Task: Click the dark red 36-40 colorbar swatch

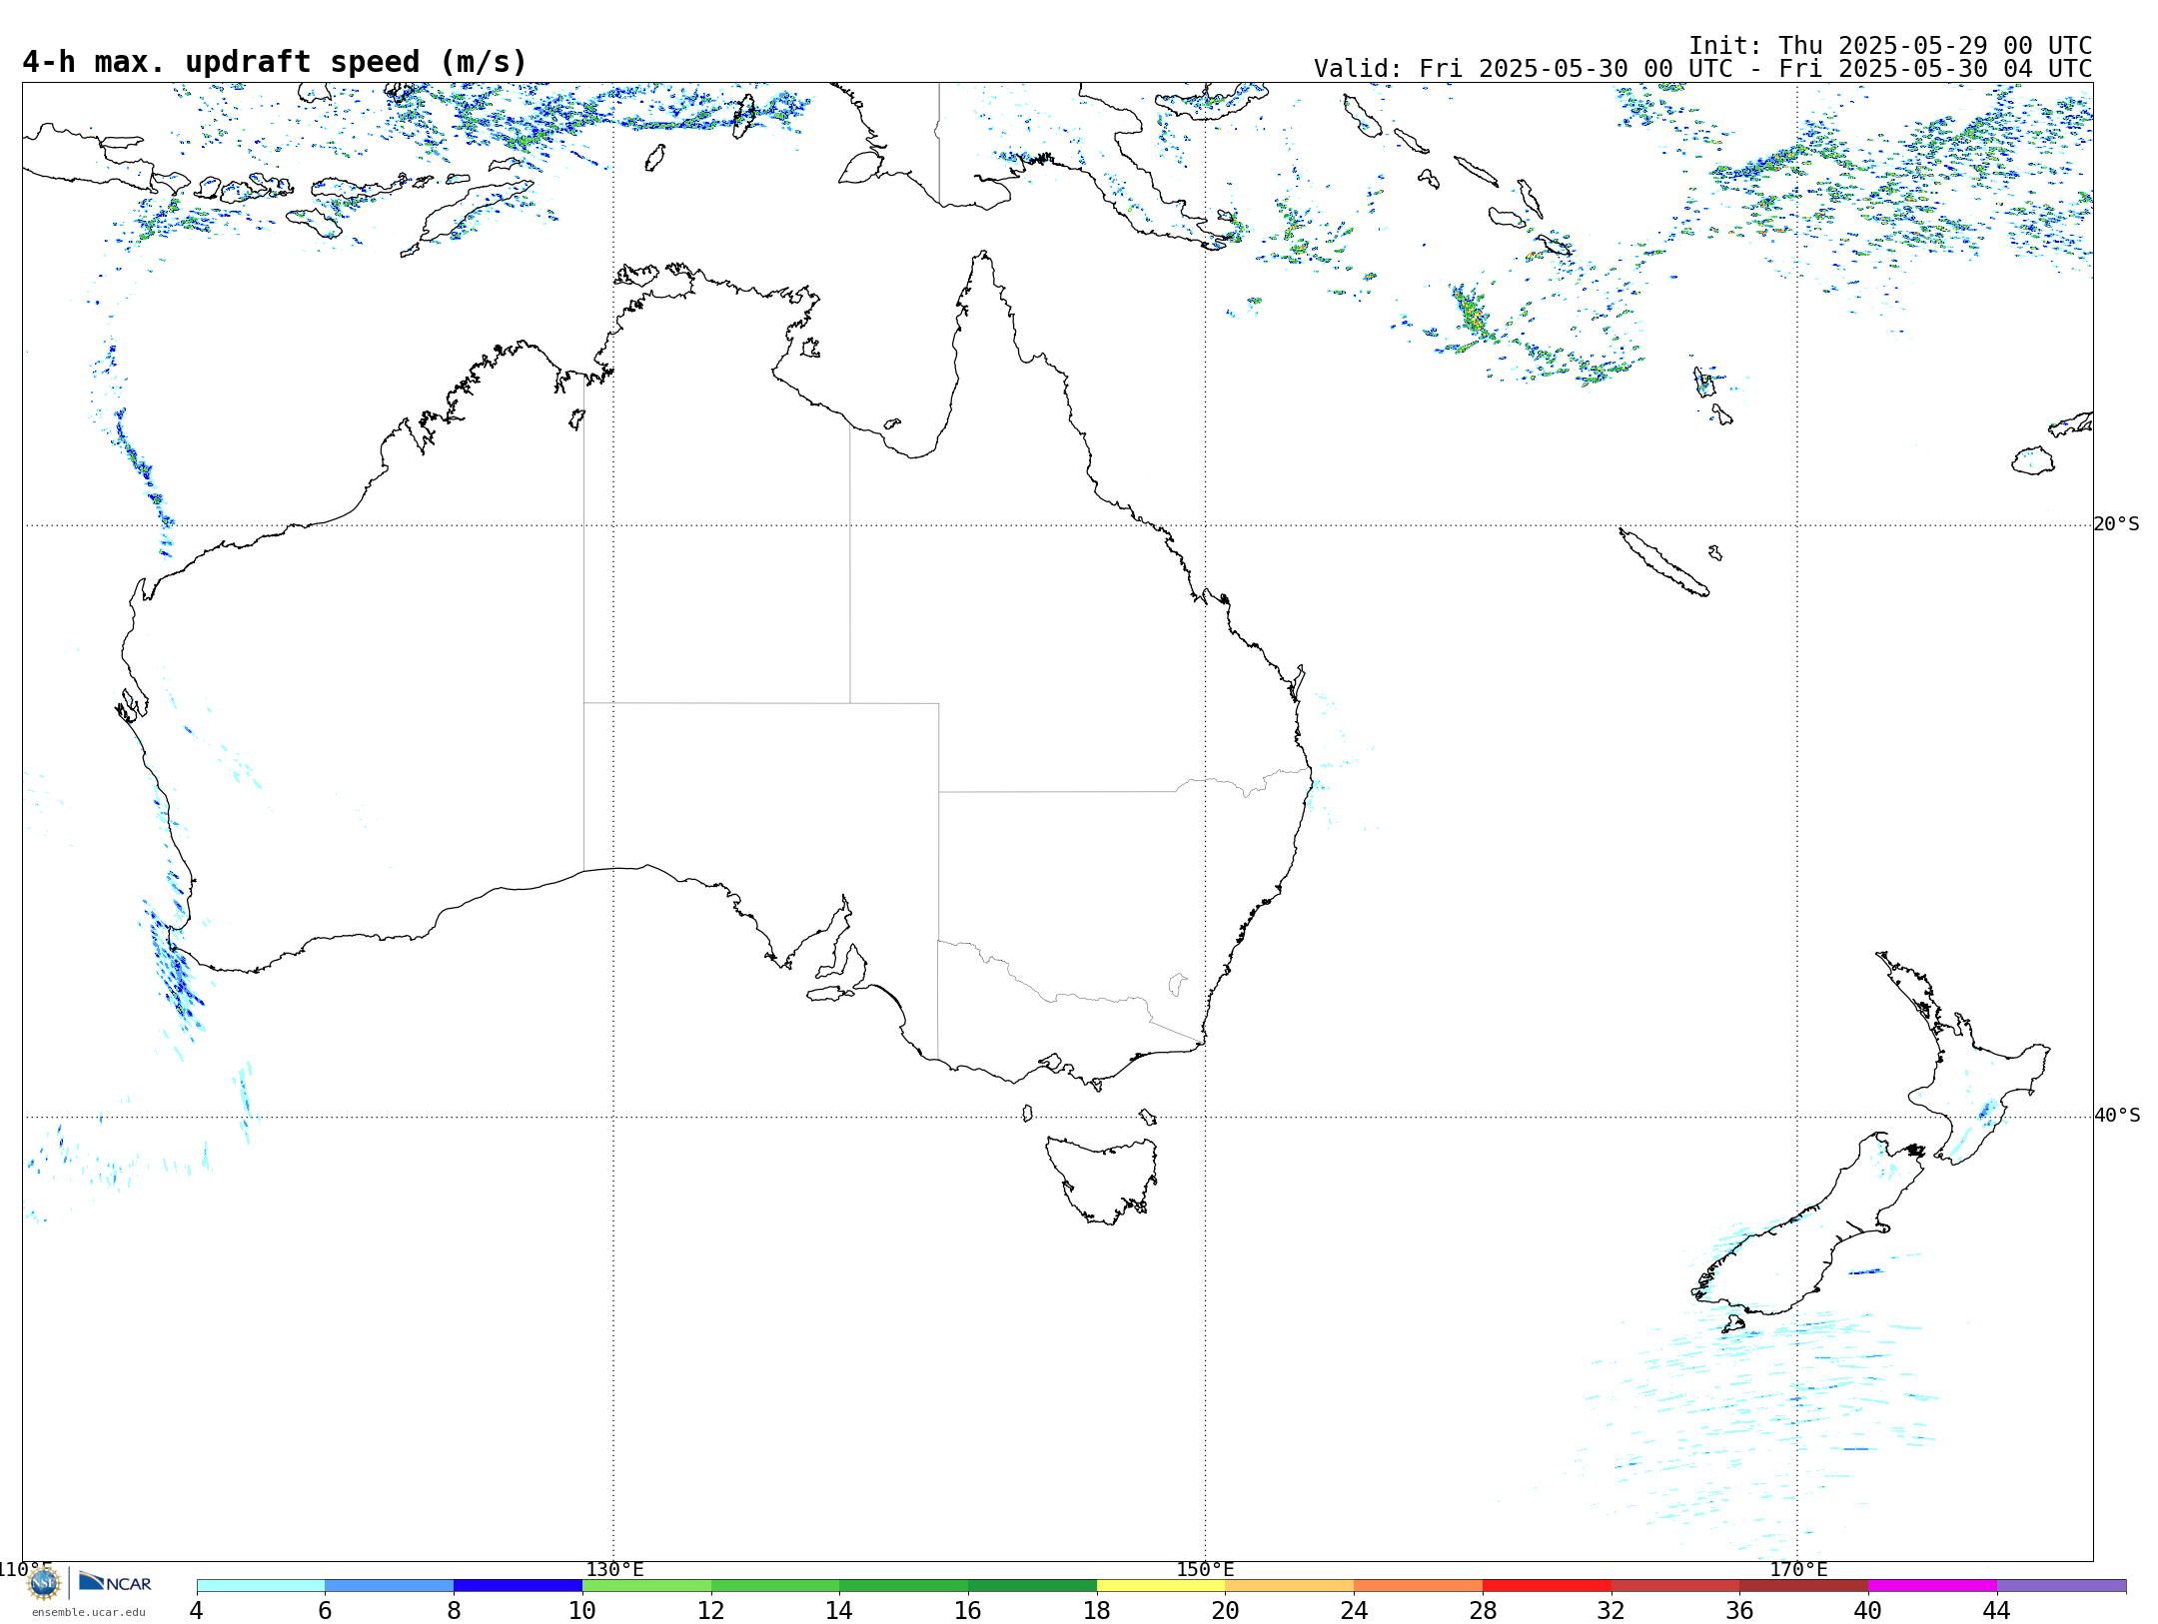Action: (1804, 1586)
